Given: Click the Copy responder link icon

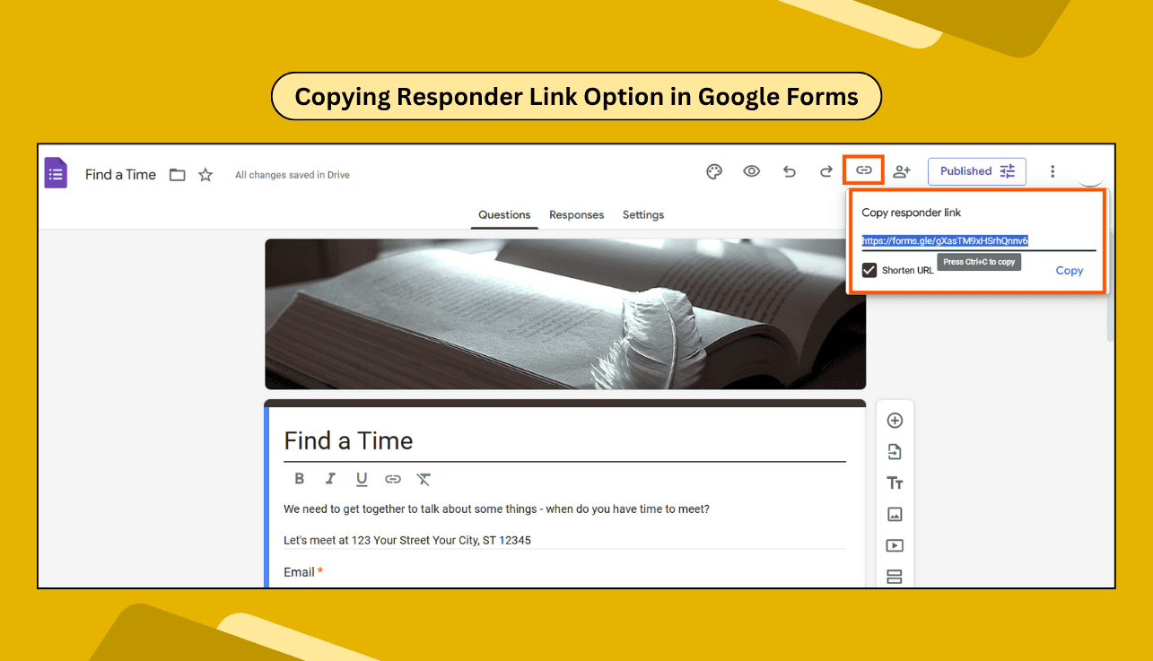Looking at the screenshot, I should [x=863, y=170].
